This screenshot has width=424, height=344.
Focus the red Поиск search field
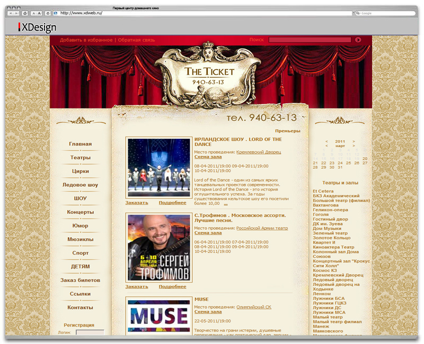tap(310, 40)
